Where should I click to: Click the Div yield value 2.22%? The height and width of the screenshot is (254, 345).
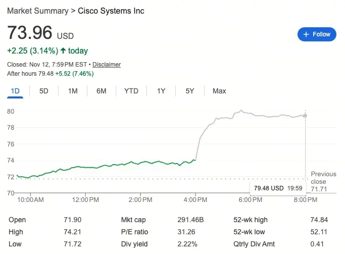(187, 244)
